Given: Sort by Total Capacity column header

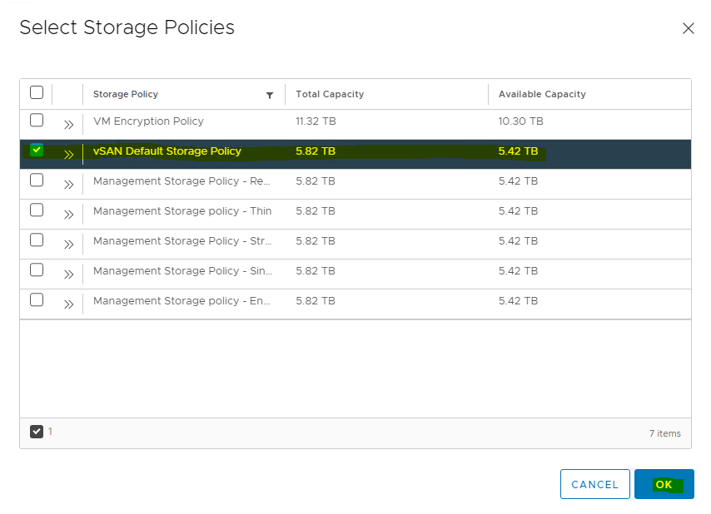Looking at the screenshot, I should [330, 94].
